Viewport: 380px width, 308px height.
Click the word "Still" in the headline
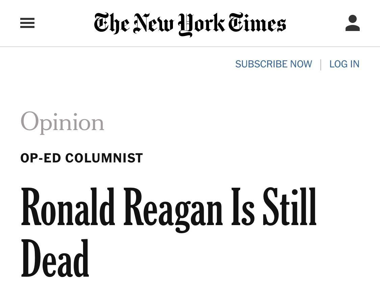[290, 207]
